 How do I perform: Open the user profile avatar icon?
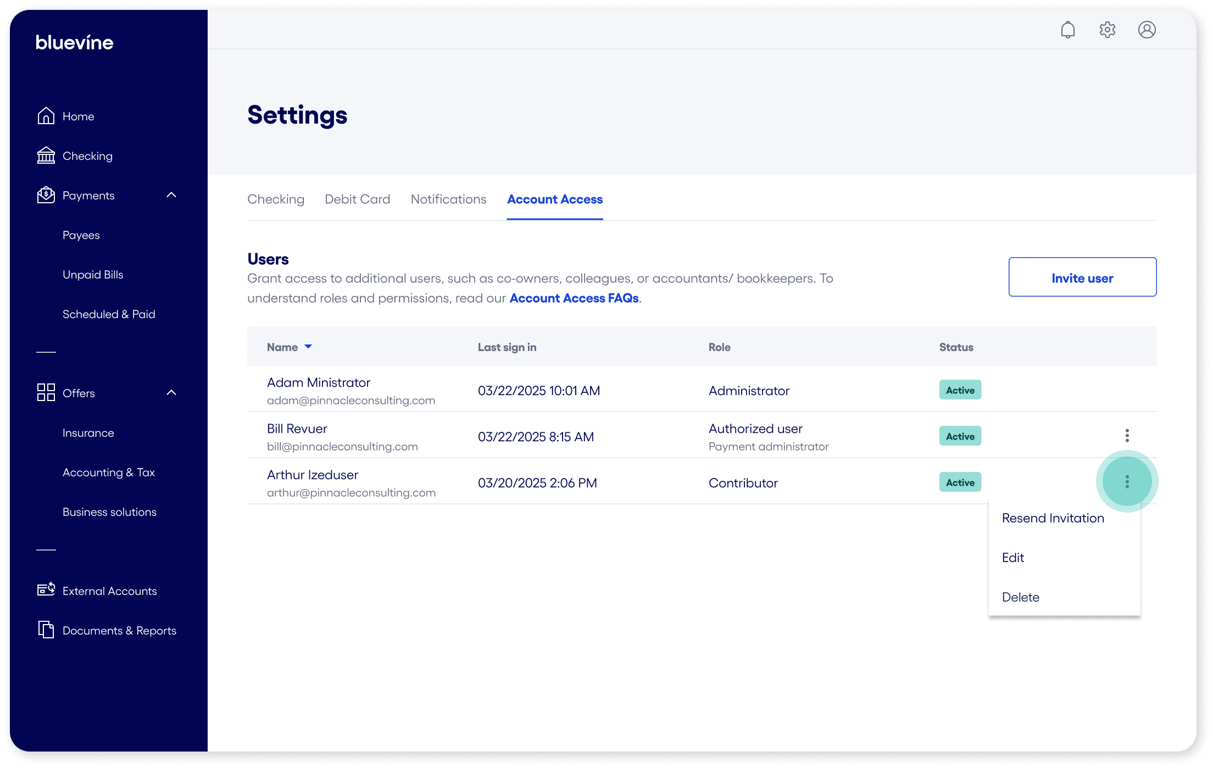coord(1147,30)
